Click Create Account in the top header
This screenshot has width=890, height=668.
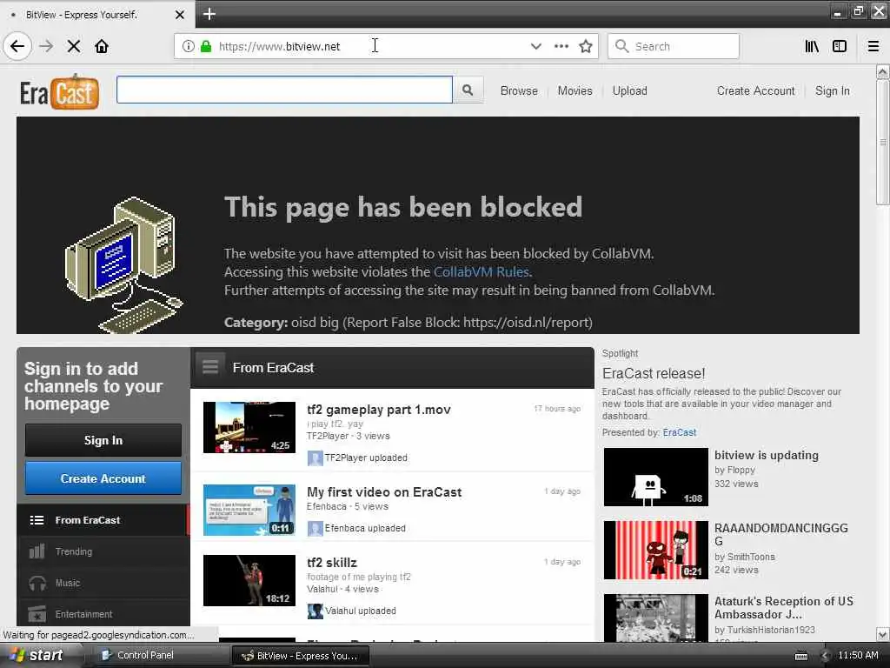755,90
